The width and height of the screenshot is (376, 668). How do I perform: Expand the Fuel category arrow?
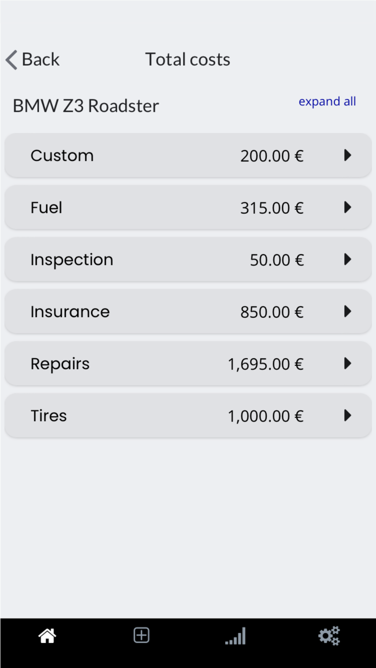pos(348,207)
